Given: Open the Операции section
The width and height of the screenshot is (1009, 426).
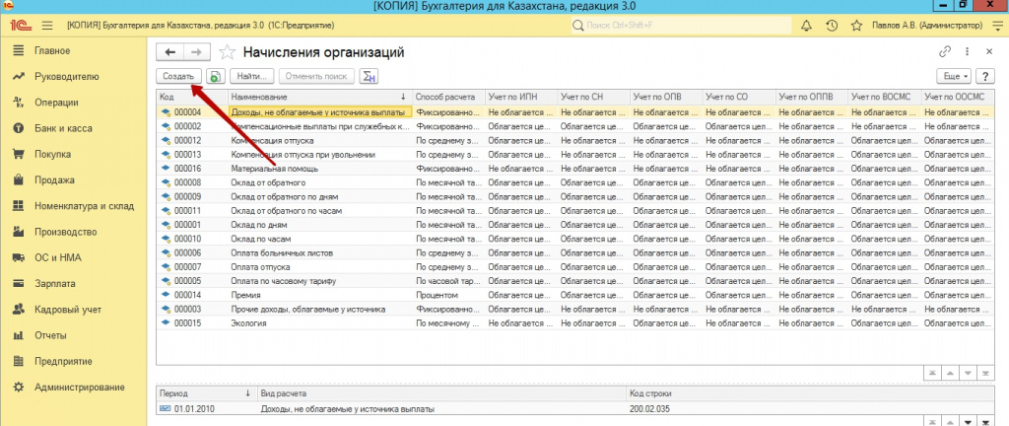Looking at the screenshot, I should click(56, 103).
